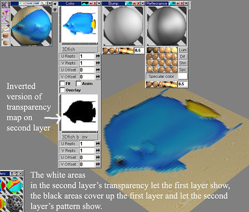Switch preview to the cylinder shape
The image size is (249, 212).
click(x=6, y=35)
